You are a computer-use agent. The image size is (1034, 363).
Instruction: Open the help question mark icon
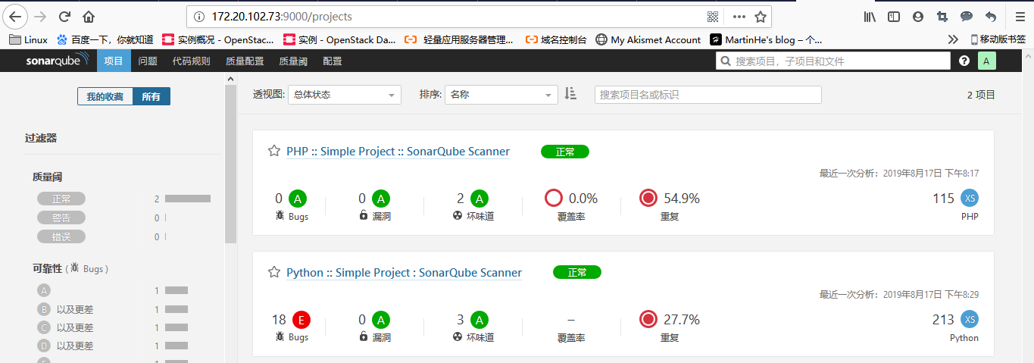click(964, 61)
